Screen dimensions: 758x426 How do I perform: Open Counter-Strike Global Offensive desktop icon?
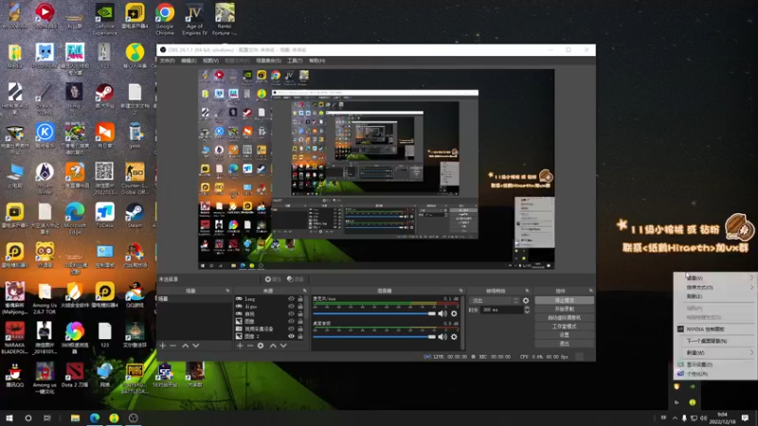(135, 179)
